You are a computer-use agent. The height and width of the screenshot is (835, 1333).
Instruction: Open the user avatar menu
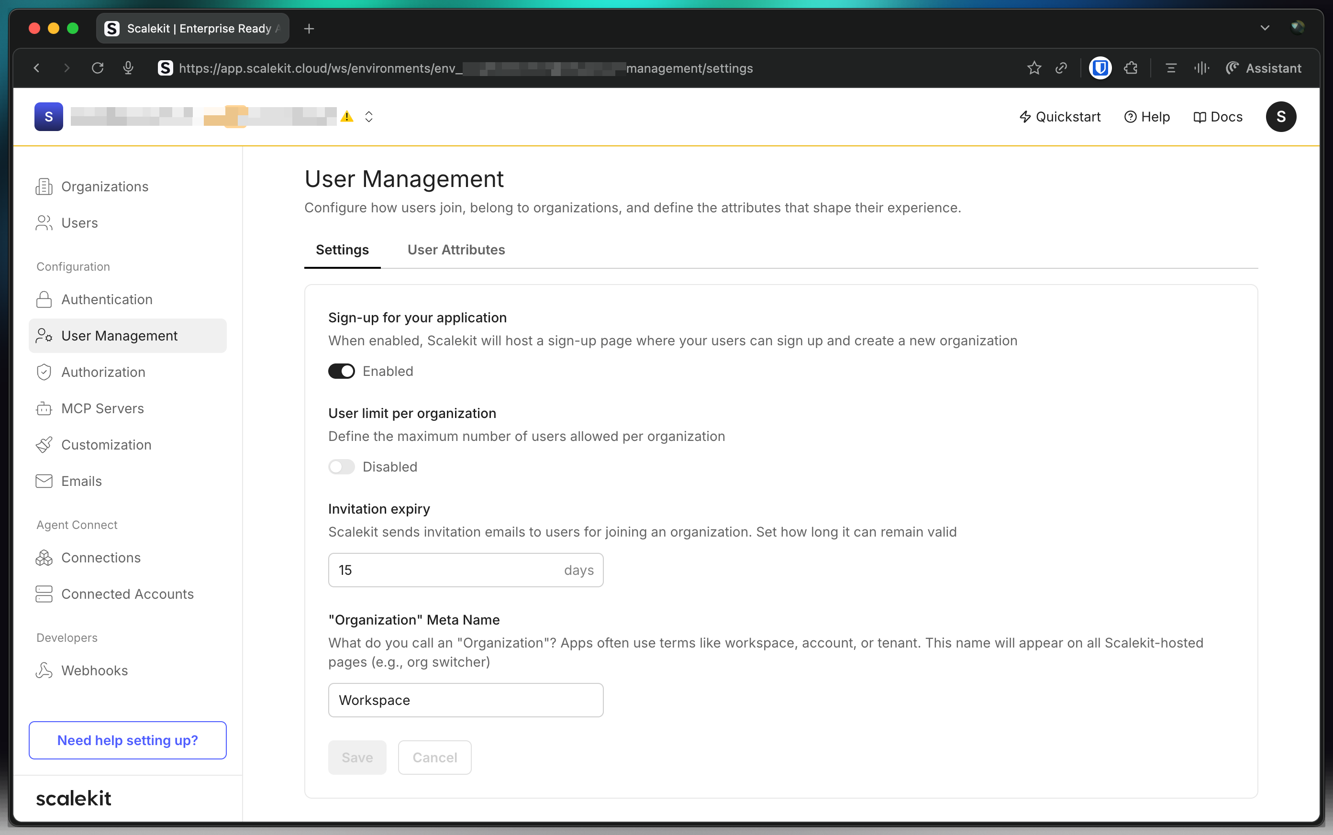(1280, 117)
